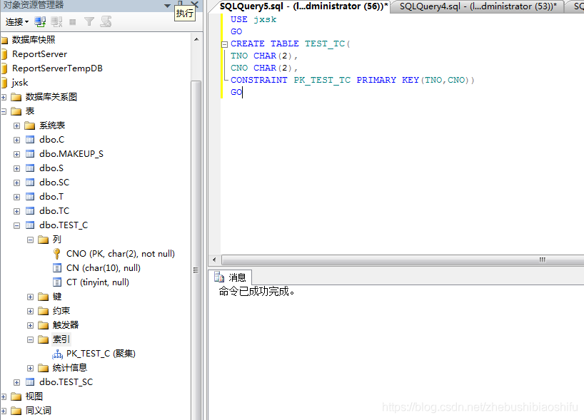Select the CNO (PK, char(2), not null) column
This screenshot has height=420, width=584.
coord(121,254)
